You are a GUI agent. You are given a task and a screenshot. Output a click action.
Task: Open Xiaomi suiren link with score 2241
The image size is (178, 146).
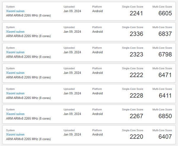[15, 11]
